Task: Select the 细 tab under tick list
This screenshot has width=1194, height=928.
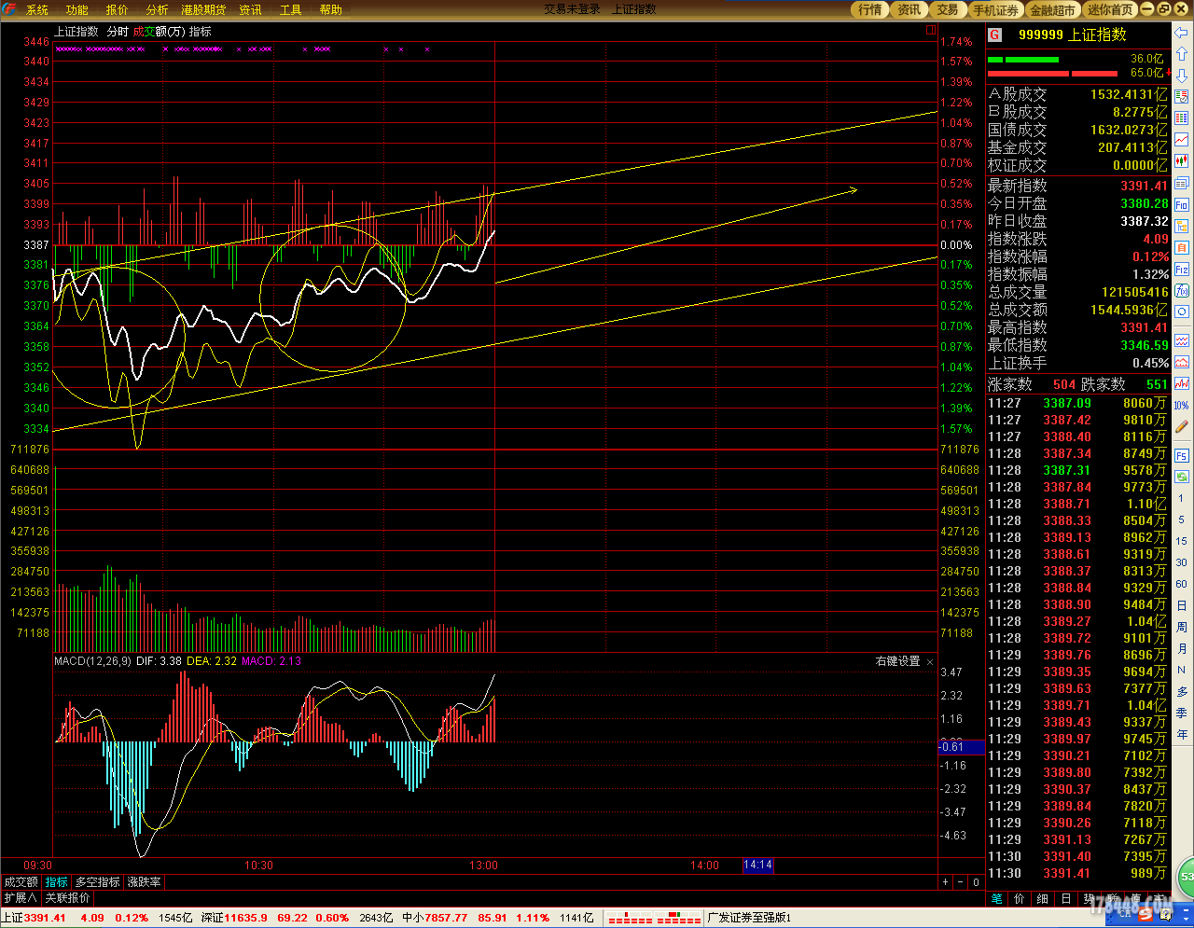Action: (x=1042, y=898)
